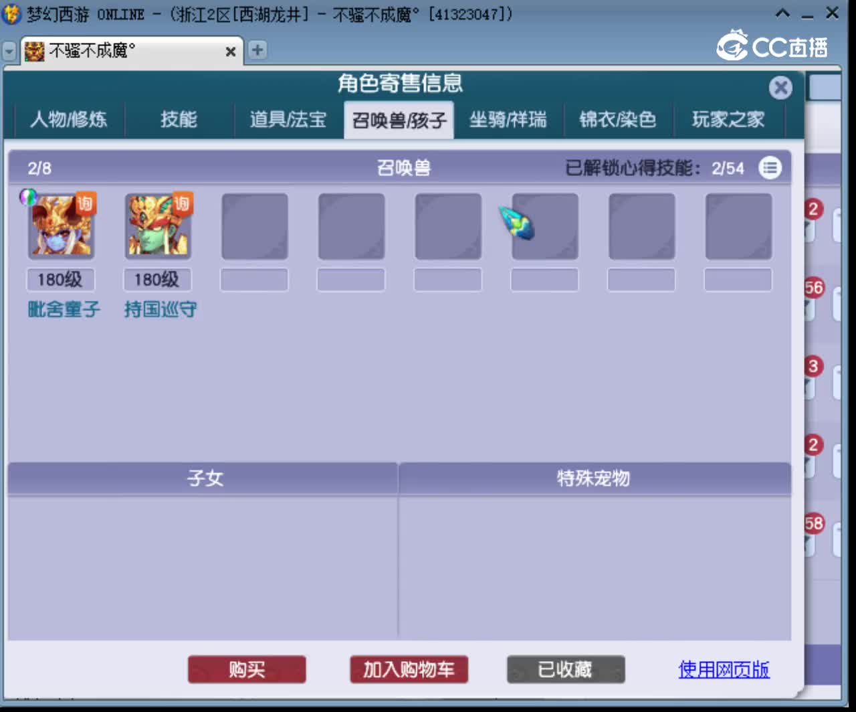Switch to the 人物/修炼 tab

coord(69,120)
